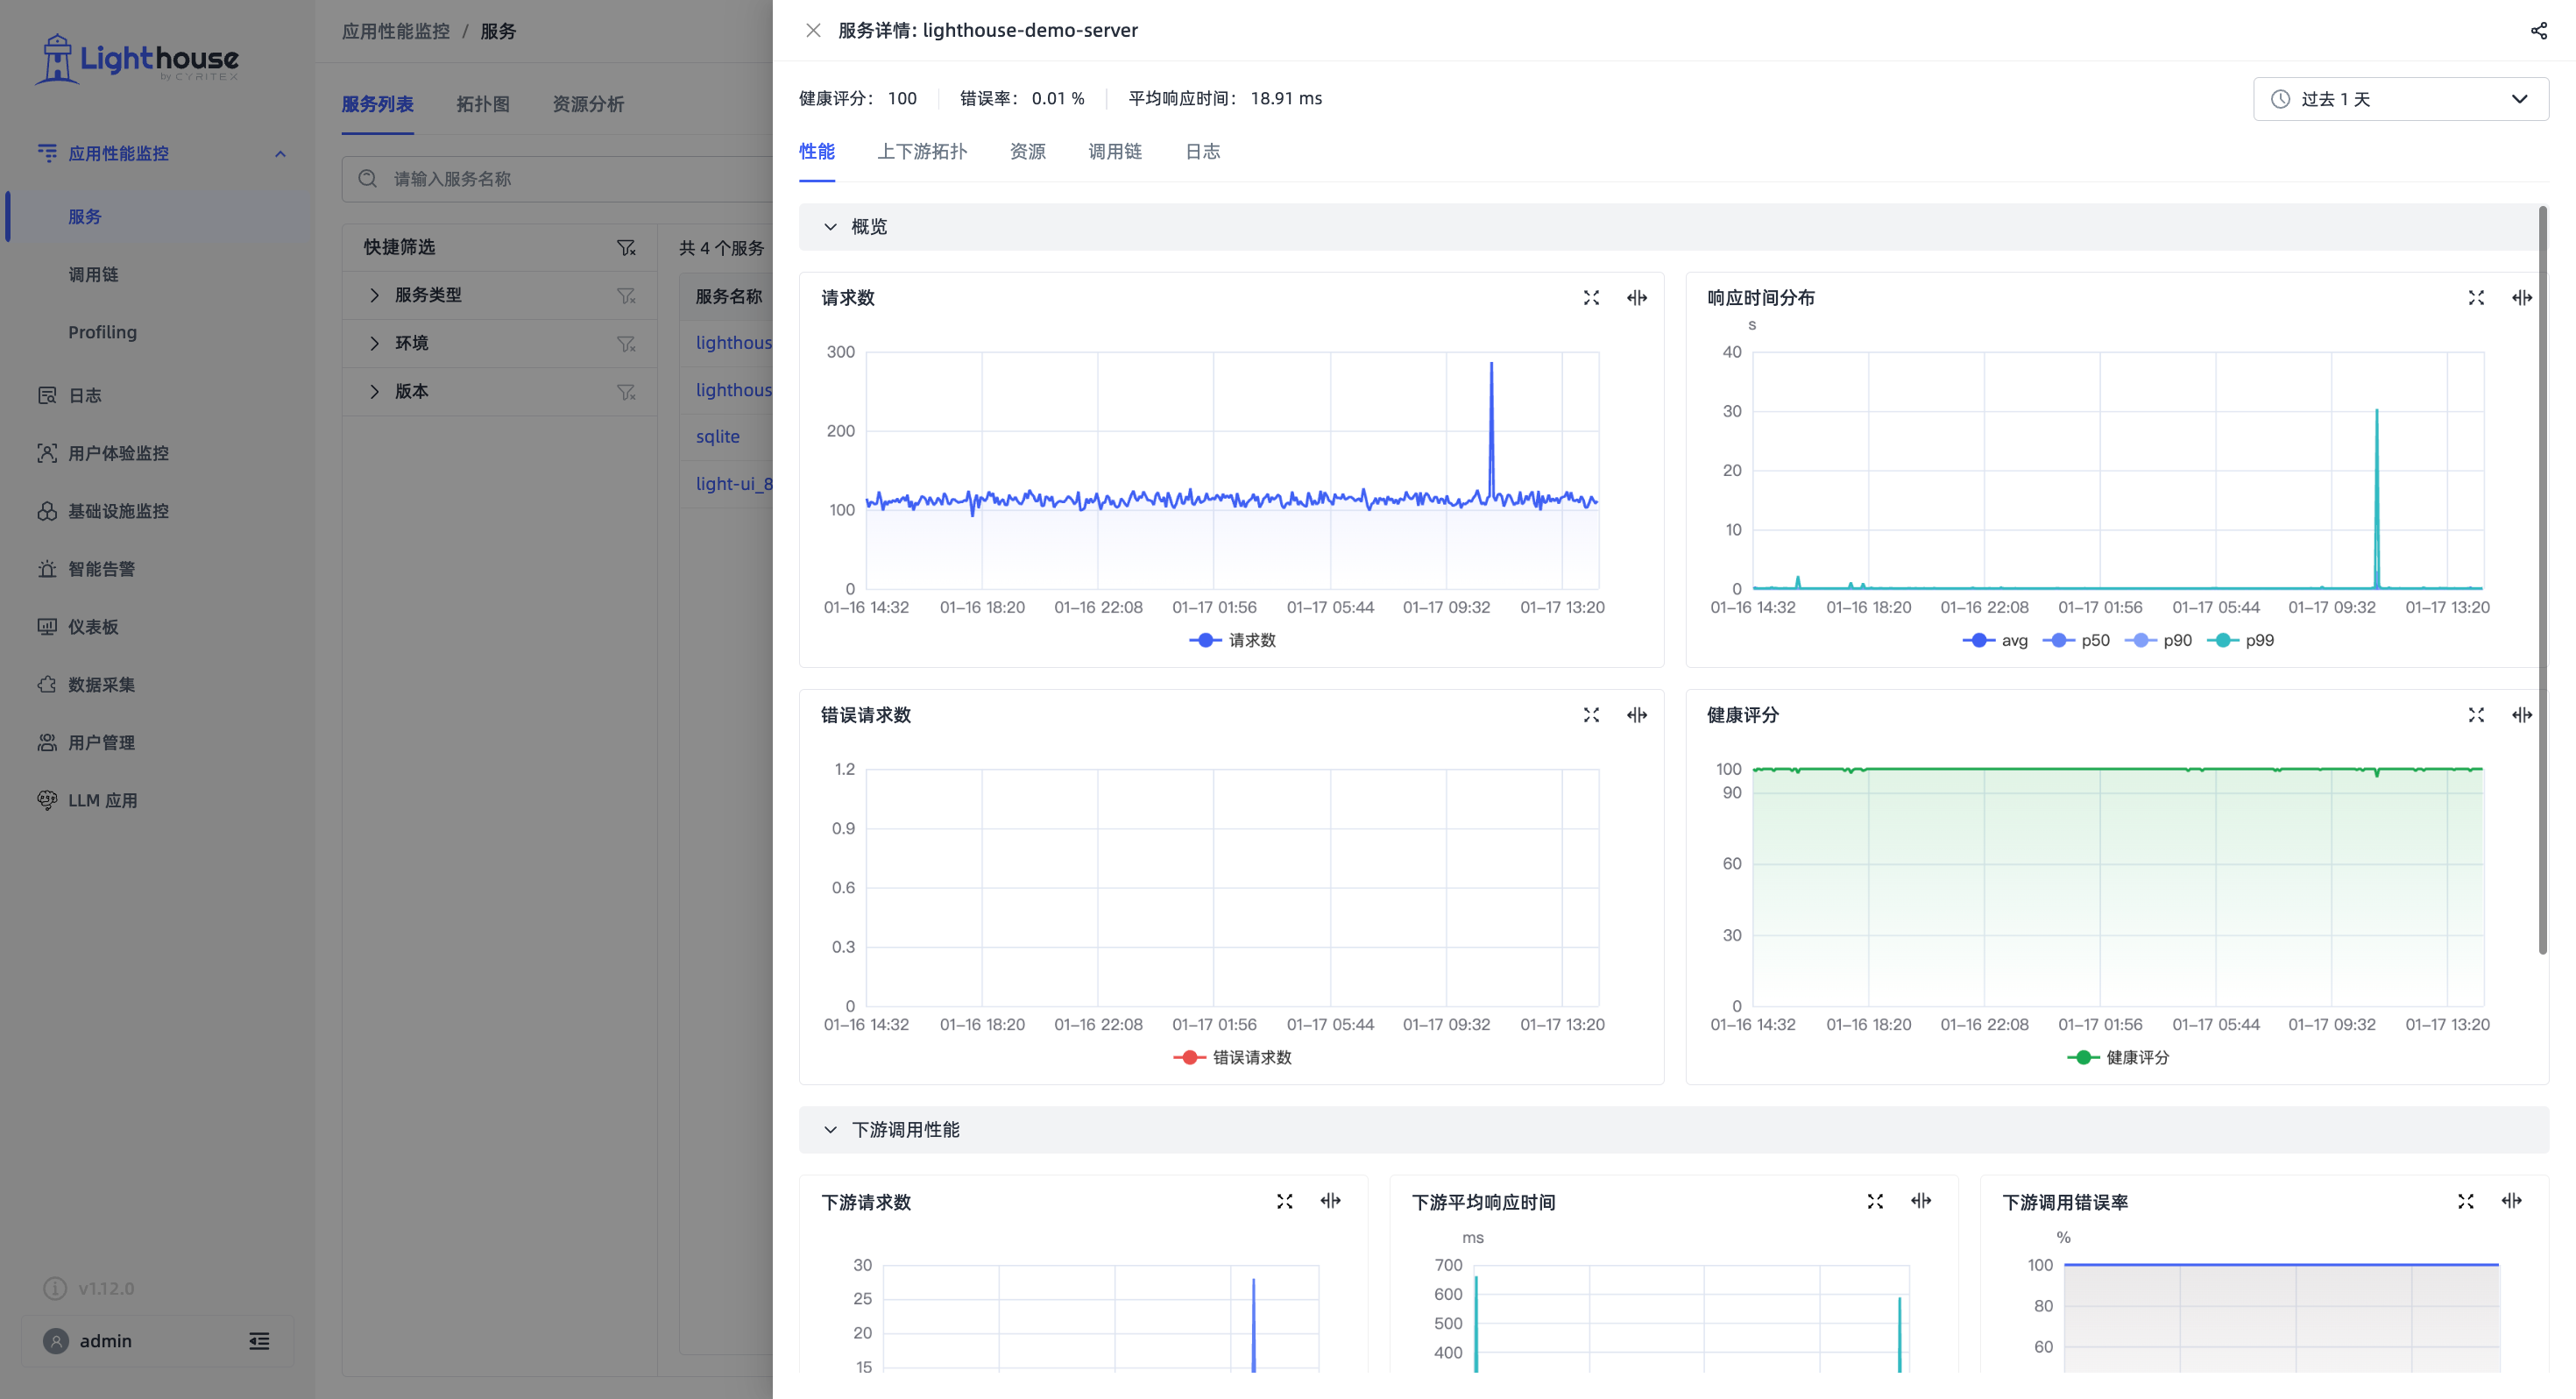Toggle the 健康评分 legend series
Screen dimensions: 2576x1399
pyautogui.click(x=2118, y=1058)
